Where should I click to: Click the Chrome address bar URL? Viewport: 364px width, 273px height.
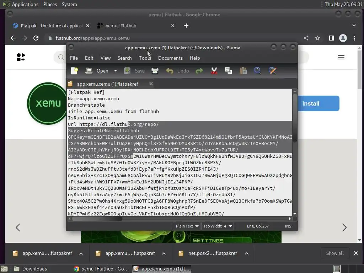93,38
